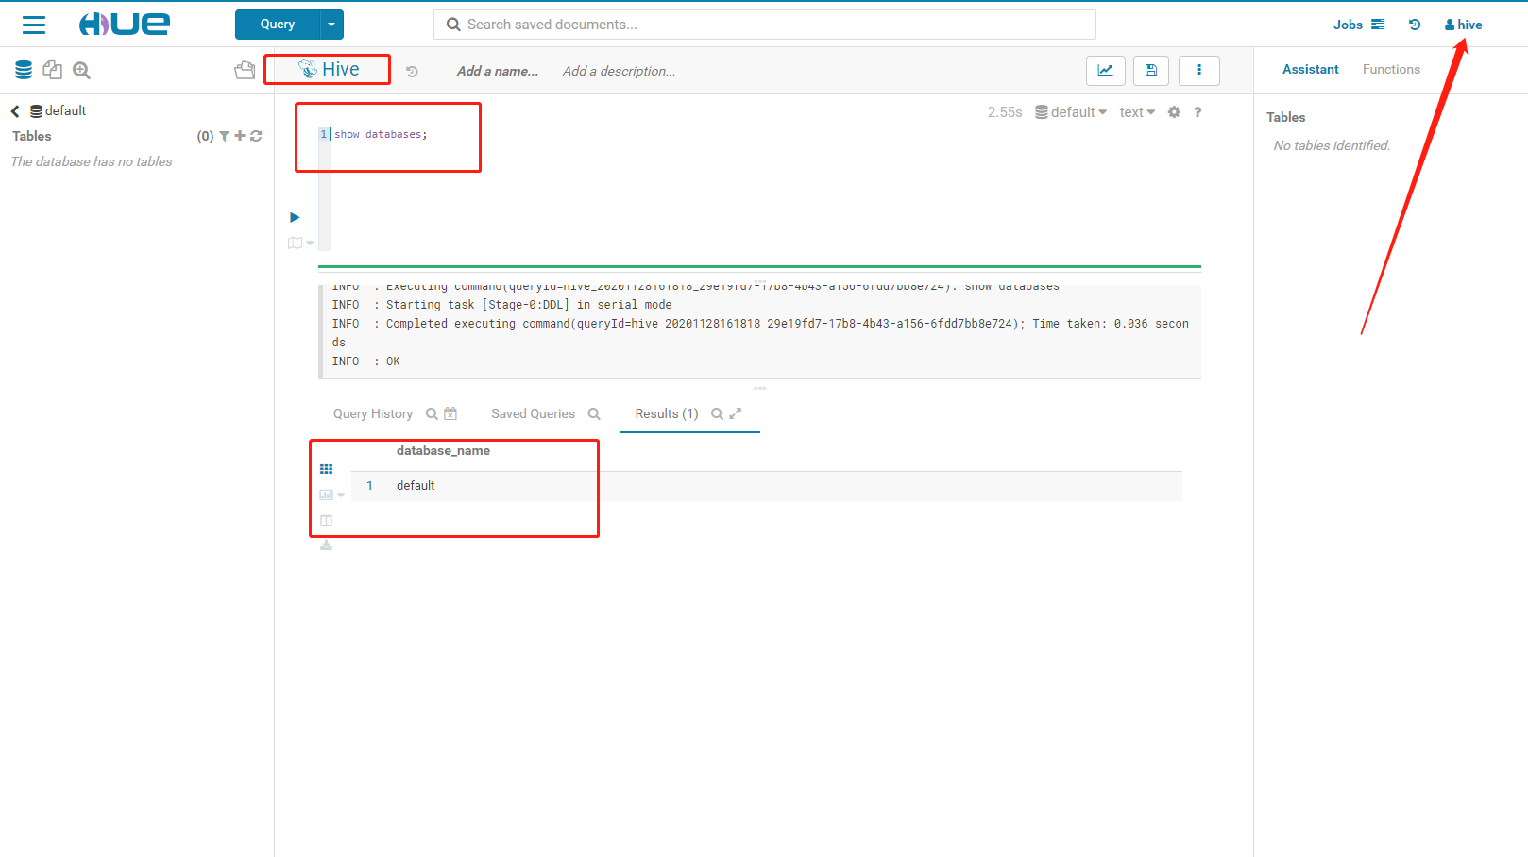Select the default database in left panel
This screenshot has height=857, width=1528.
[59, 111]
